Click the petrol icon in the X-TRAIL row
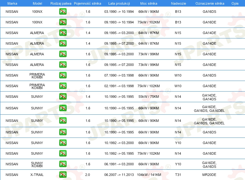The width and height of the screenshot is (245, 180). tap(63, 174)
